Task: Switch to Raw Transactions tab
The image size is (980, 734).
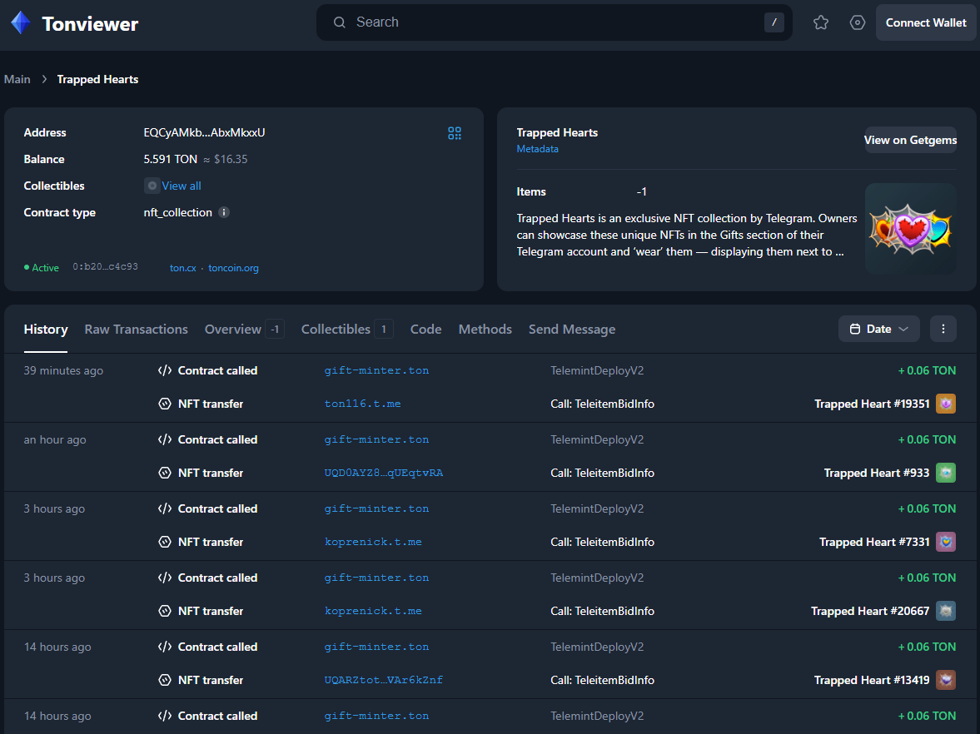Action: coord(136,330)
